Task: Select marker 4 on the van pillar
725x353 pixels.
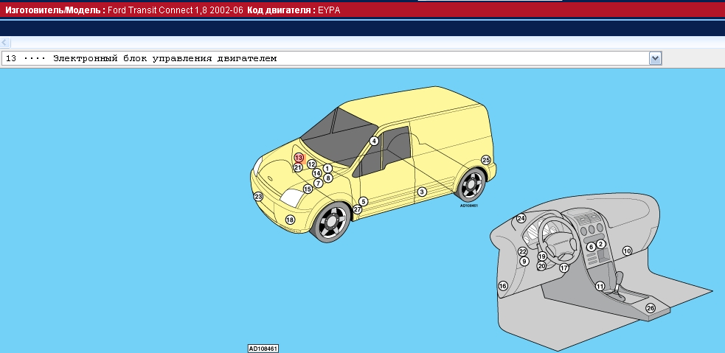Action: [374, 141]
